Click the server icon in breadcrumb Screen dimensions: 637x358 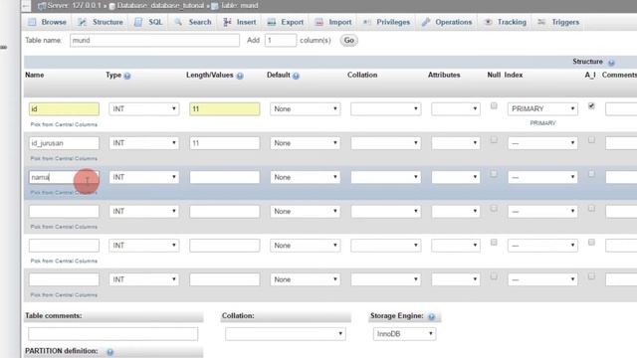[42, 6]
